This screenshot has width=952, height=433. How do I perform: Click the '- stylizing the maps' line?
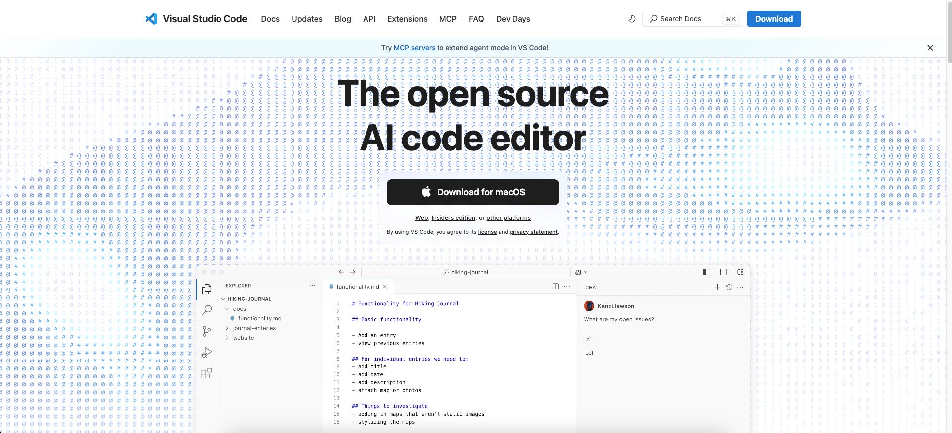383,422
